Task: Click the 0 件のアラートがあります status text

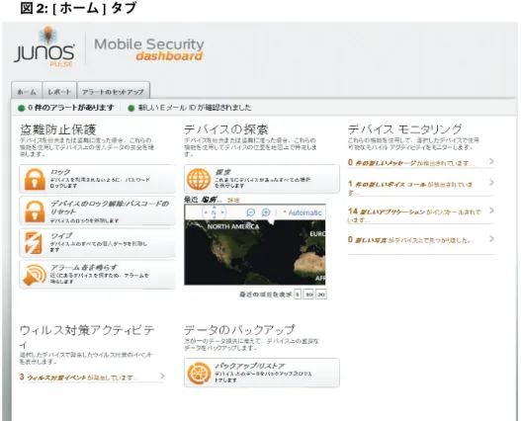Action: coord(71,108)
